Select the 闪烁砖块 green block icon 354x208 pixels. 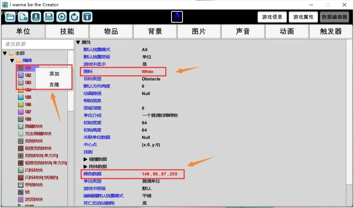coord(21,170)
